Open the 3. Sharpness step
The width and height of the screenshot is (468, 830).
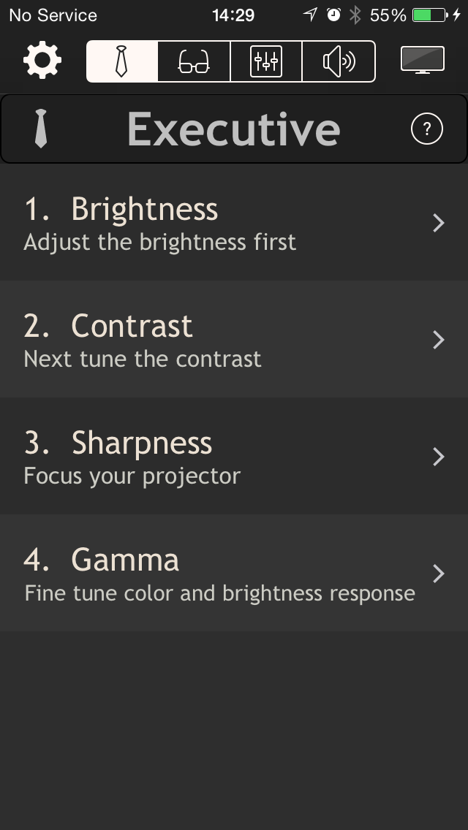coord(234,457)
